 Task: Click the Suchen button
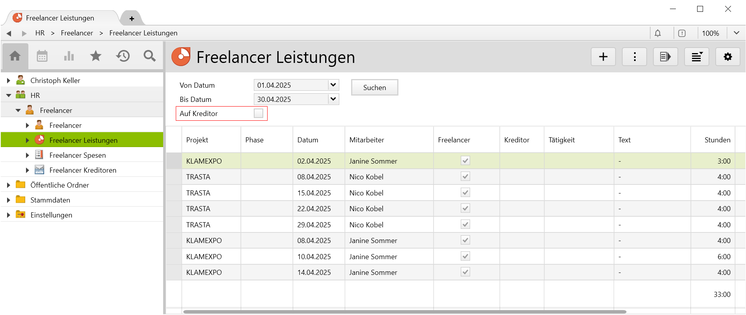[x=374, y=88]
